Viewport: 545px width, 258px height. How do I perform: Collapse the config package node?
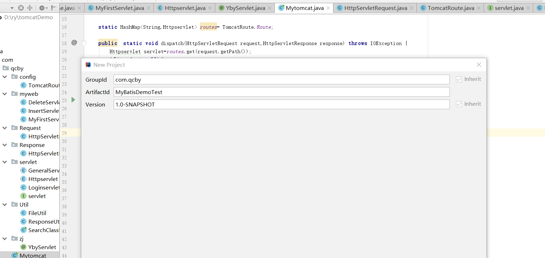[5, 77]
